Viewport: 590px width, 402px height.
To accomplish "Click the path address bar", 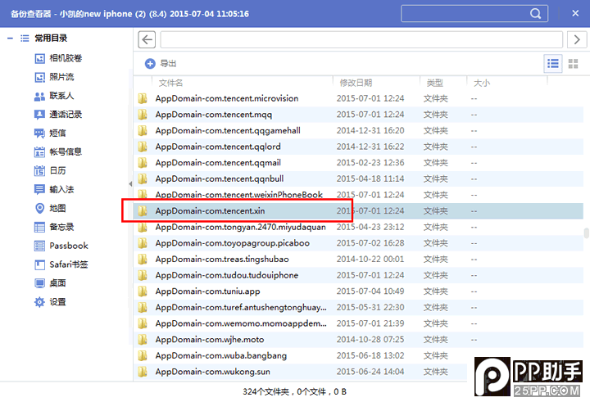I will point(361,39).
